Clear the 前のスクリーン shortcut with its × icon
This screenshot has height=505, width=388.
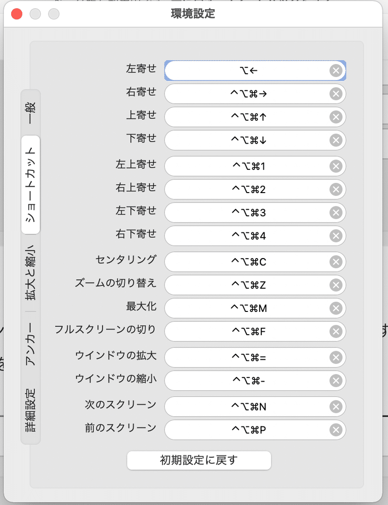(336, 430)
